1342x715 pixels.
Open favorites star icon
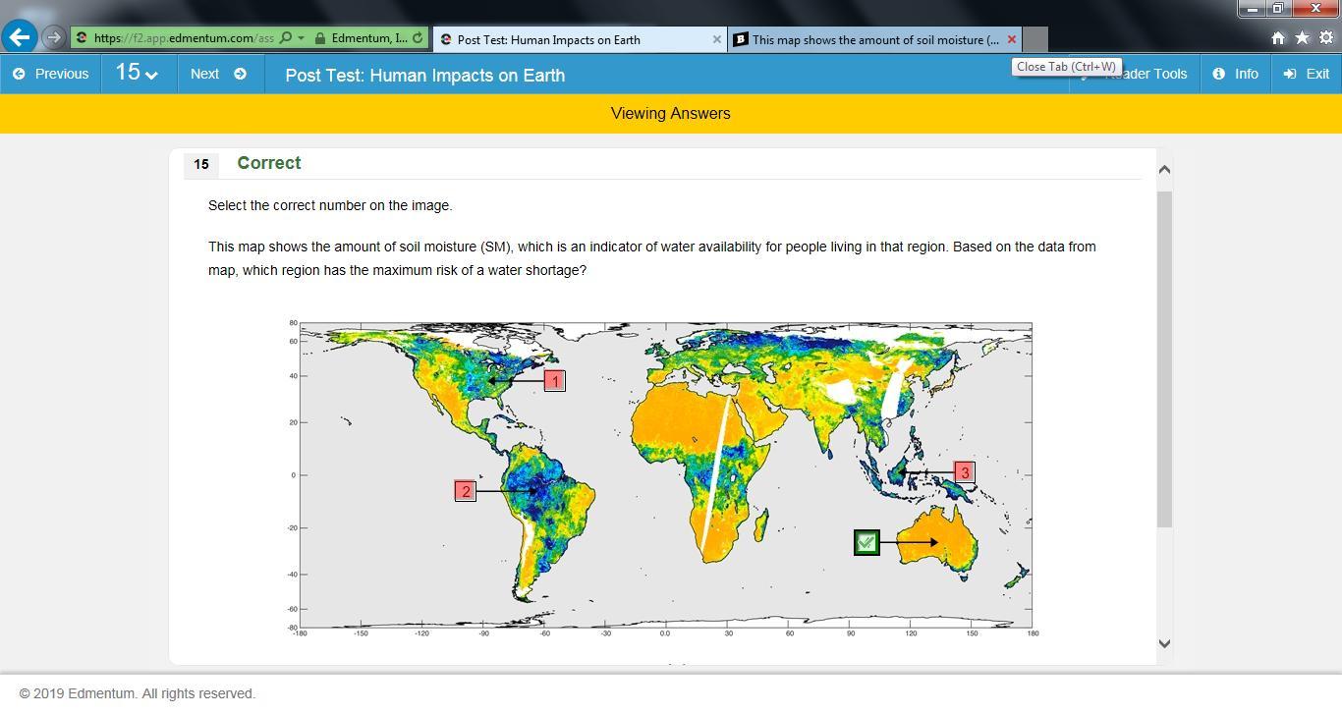click(1302, 38)
